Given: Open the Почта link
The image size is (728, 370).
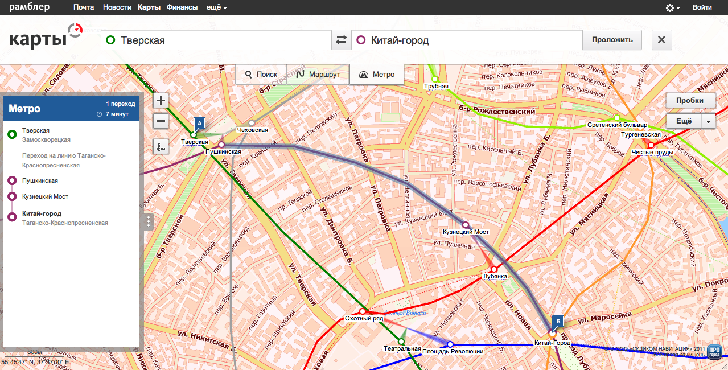Looking at the screenshot, I should point(84,7).
